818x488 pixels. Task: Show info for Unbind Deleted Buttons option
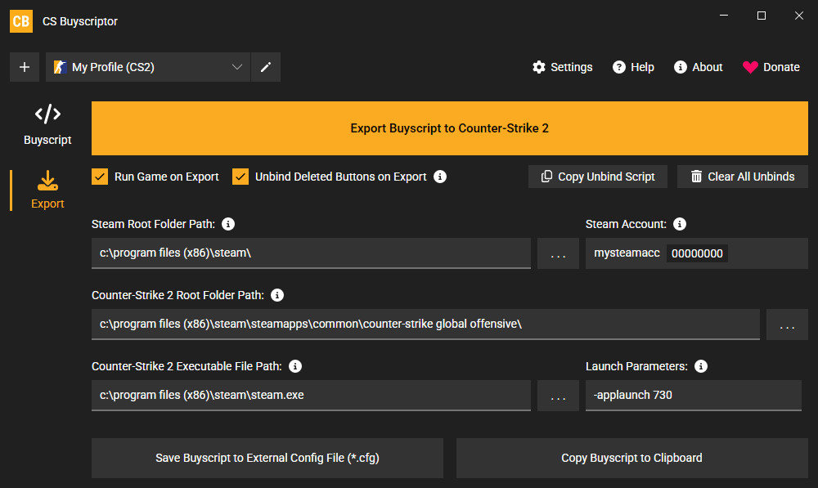[440, 177]
